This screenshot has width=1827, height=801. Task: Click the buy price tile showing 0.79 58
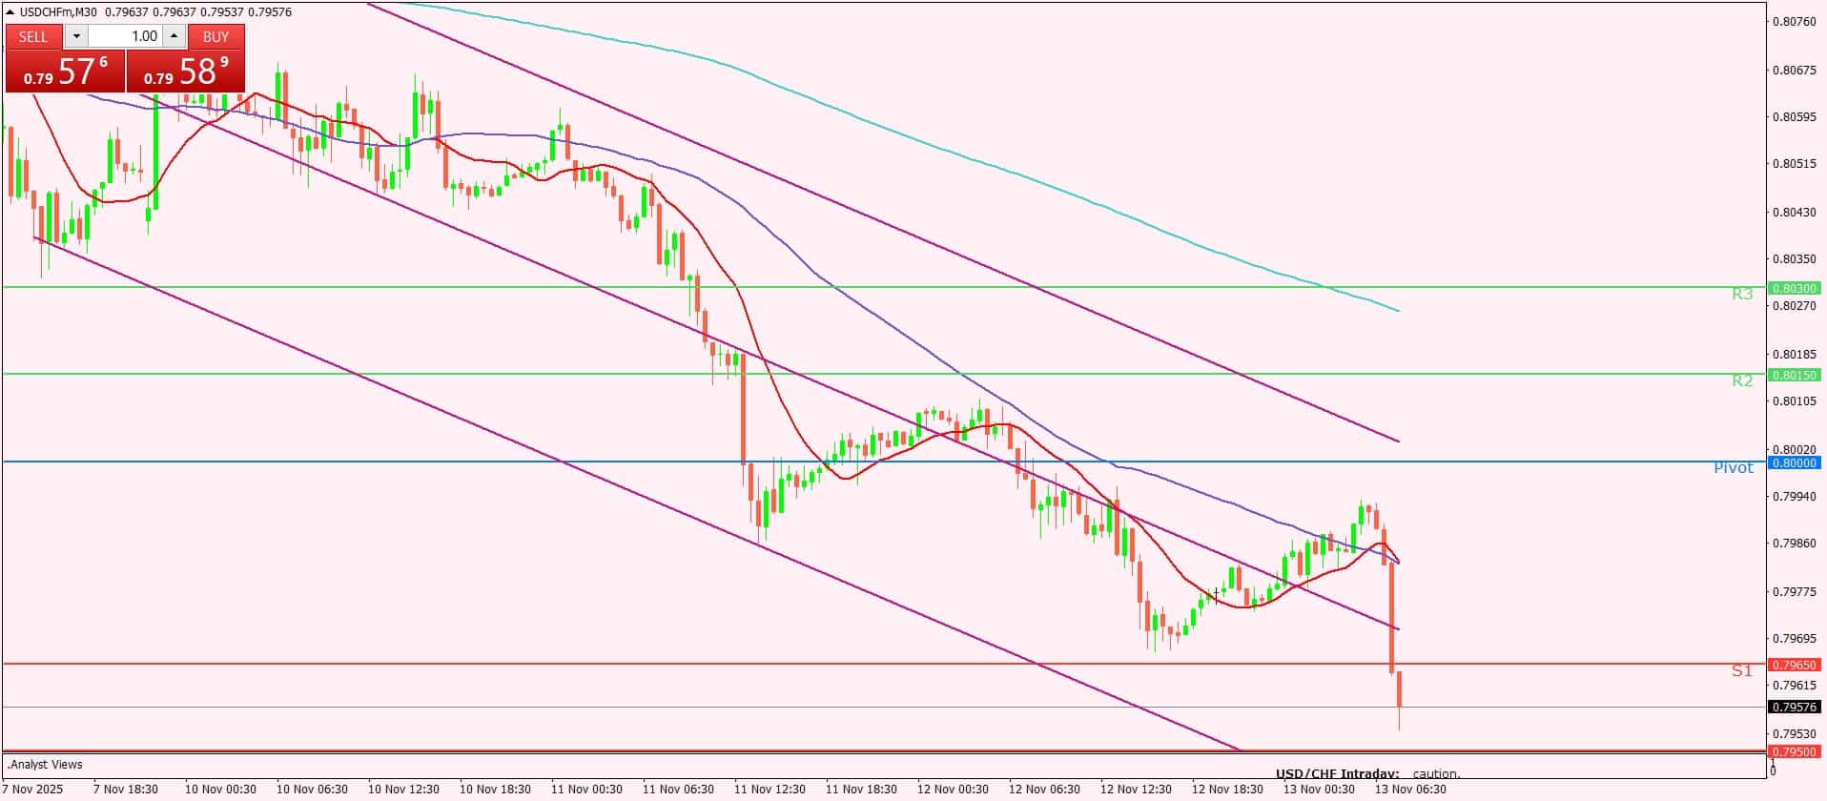click(186, 72)
